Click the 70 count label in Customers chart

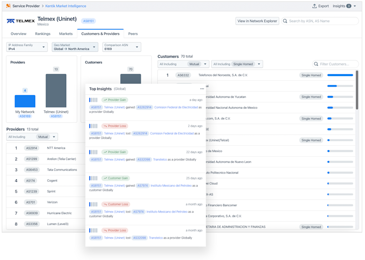pos(130,69)
